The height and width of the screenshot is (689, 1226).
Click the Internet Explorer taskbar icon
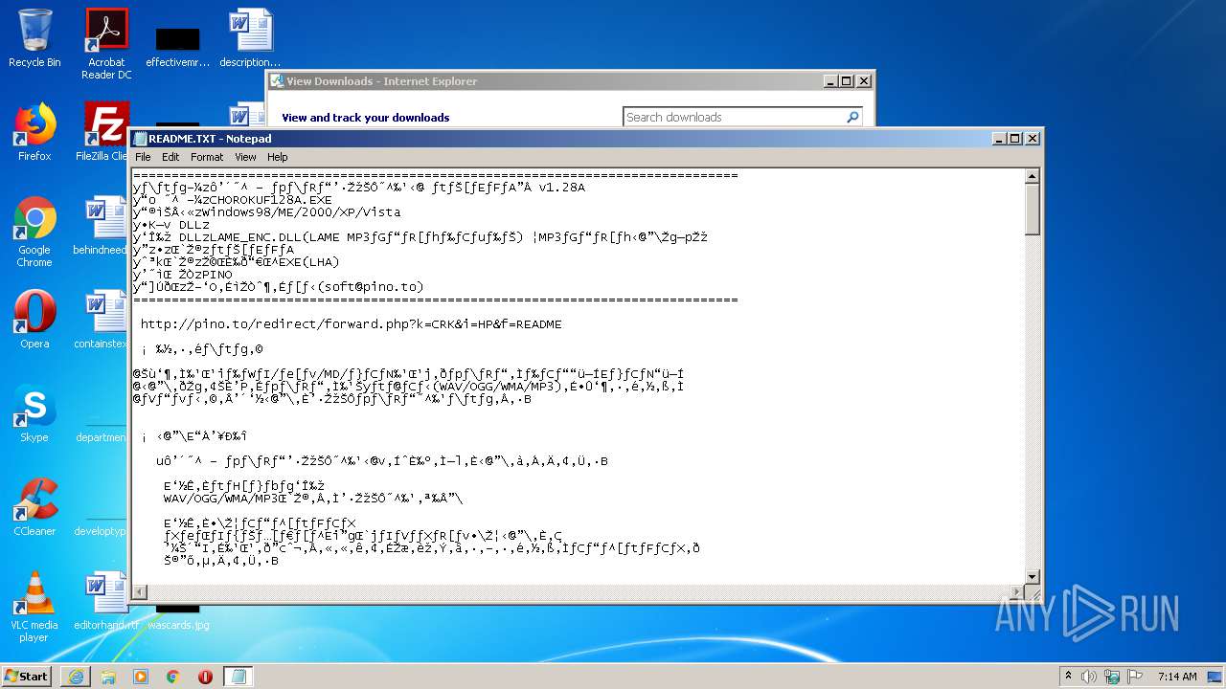(x=76, y=677)
